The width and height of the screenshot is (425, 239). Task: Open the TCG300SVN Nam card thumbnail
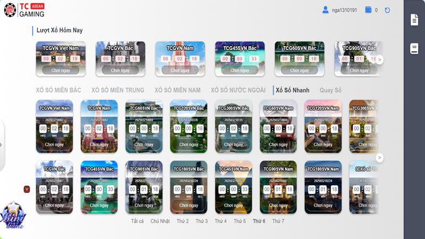pos(363,126)
